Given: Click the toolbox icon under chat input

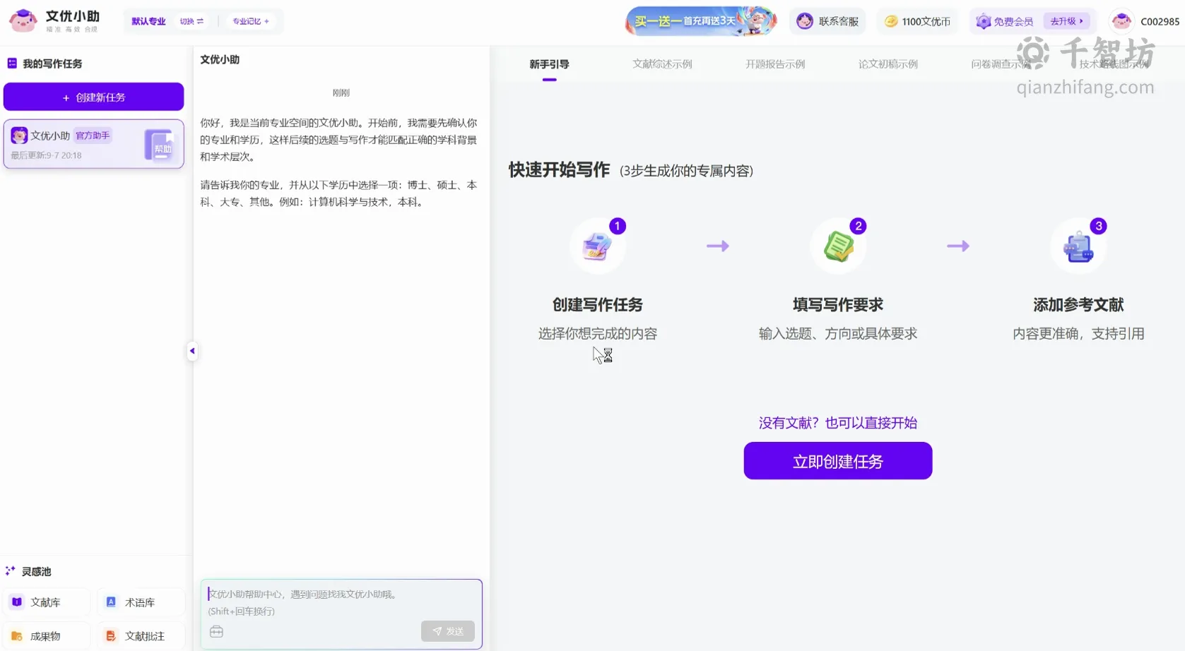Looking at the screenshot, I should [216, 631].
